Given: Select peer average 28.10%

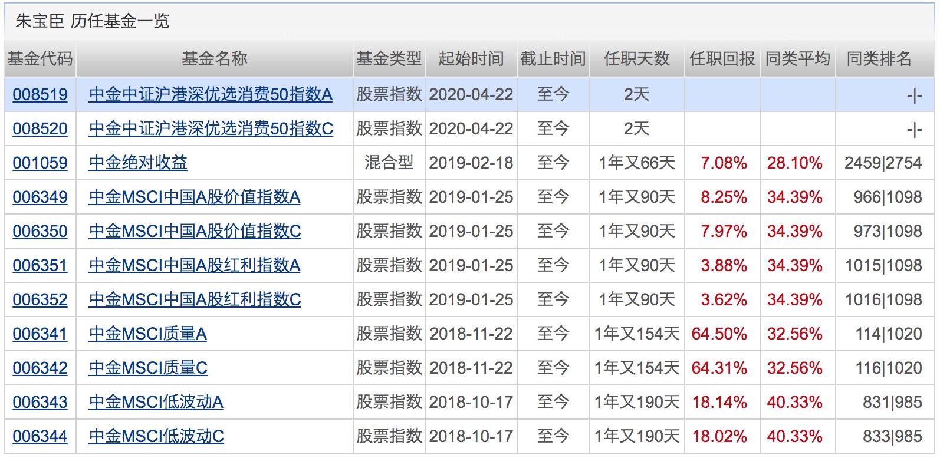Looking at the screenshot, I should [x=795, y=163].
